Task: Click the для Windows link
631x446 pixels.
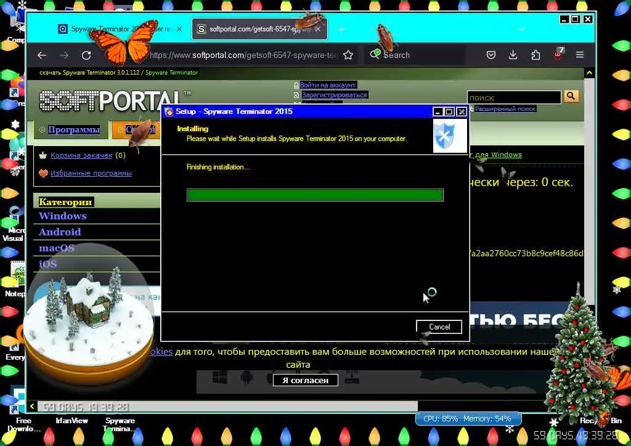Action: (x=498, y=155)
